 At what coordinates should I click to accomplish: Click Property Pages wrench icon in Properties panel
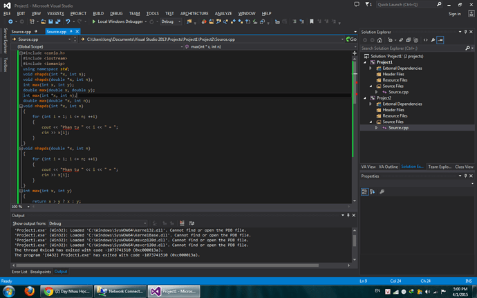pyautogui.click(x=382, y=192)
